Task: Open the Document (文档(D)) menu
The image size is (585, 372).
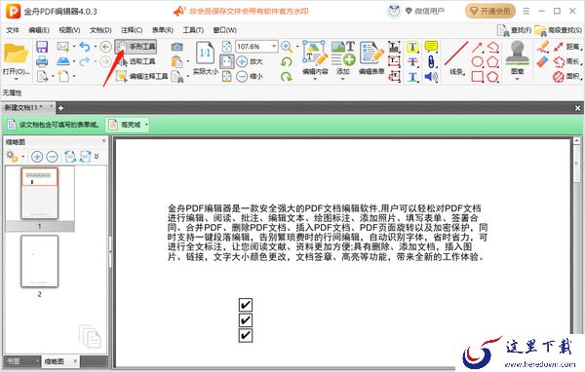Action: click(100, 30)
